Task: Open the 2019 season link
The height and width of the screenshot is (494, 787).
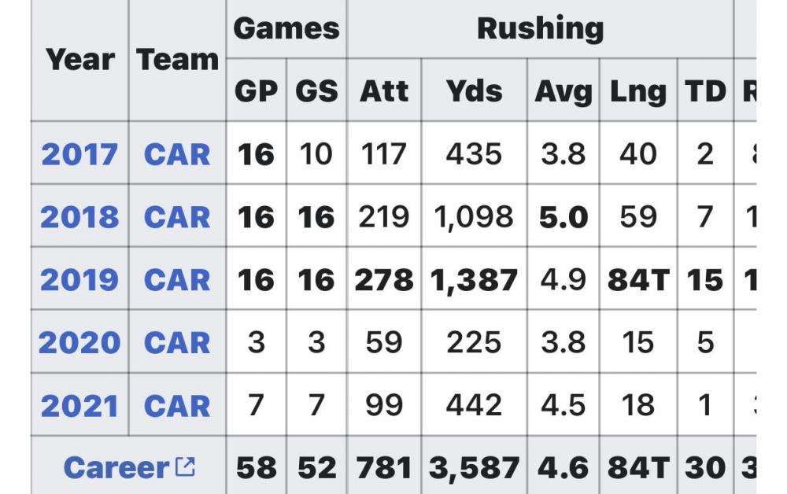Action: point(79,280)
